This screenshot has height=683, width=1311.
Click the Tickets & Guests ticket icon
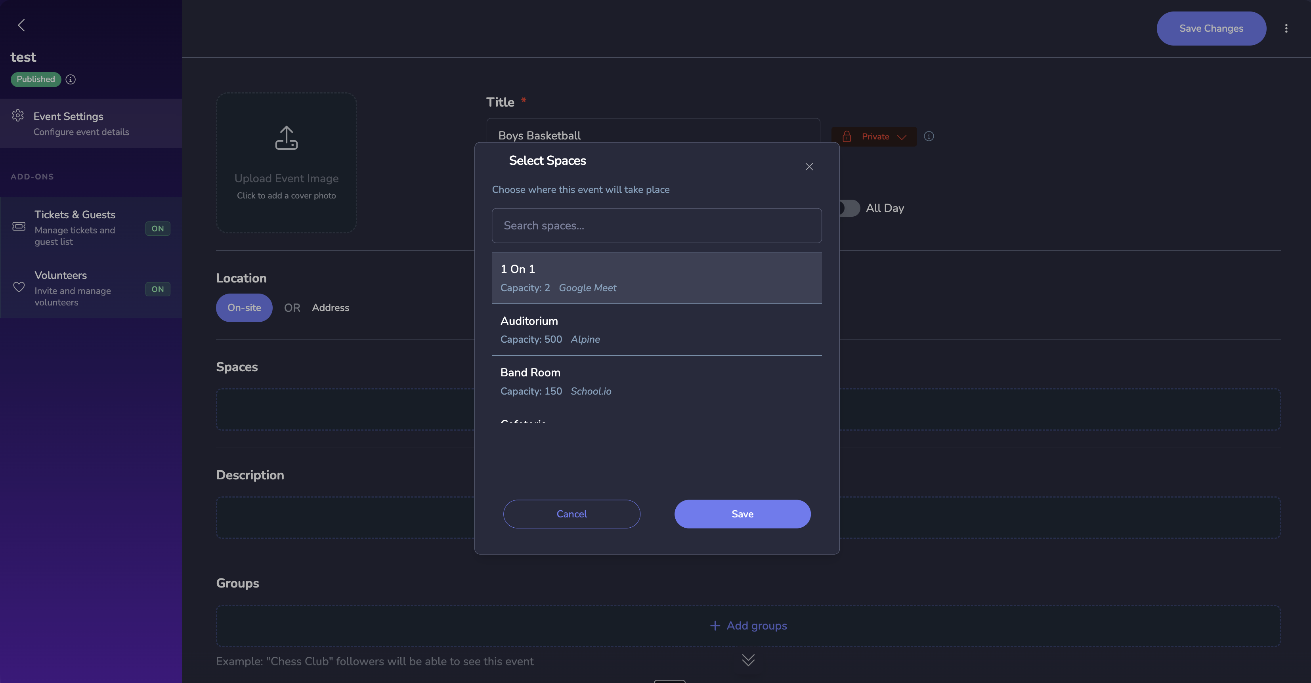point(19,227)
